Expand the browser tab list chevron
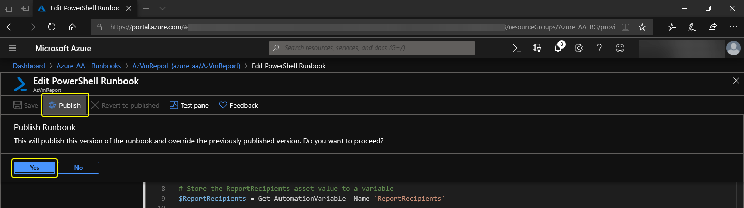Image resolution: width=744 pixels, height=208 pixels. point(162,8)
